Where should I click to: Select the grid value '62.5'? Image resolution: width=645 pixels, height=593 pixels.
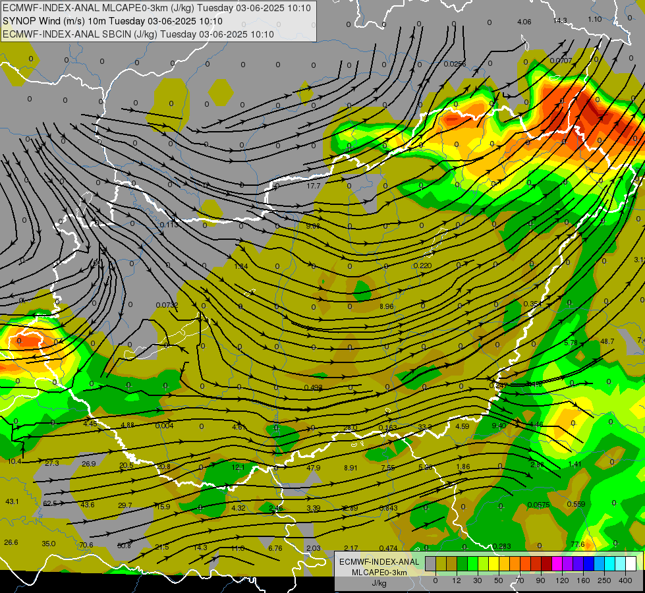click(x=50, y=503)
